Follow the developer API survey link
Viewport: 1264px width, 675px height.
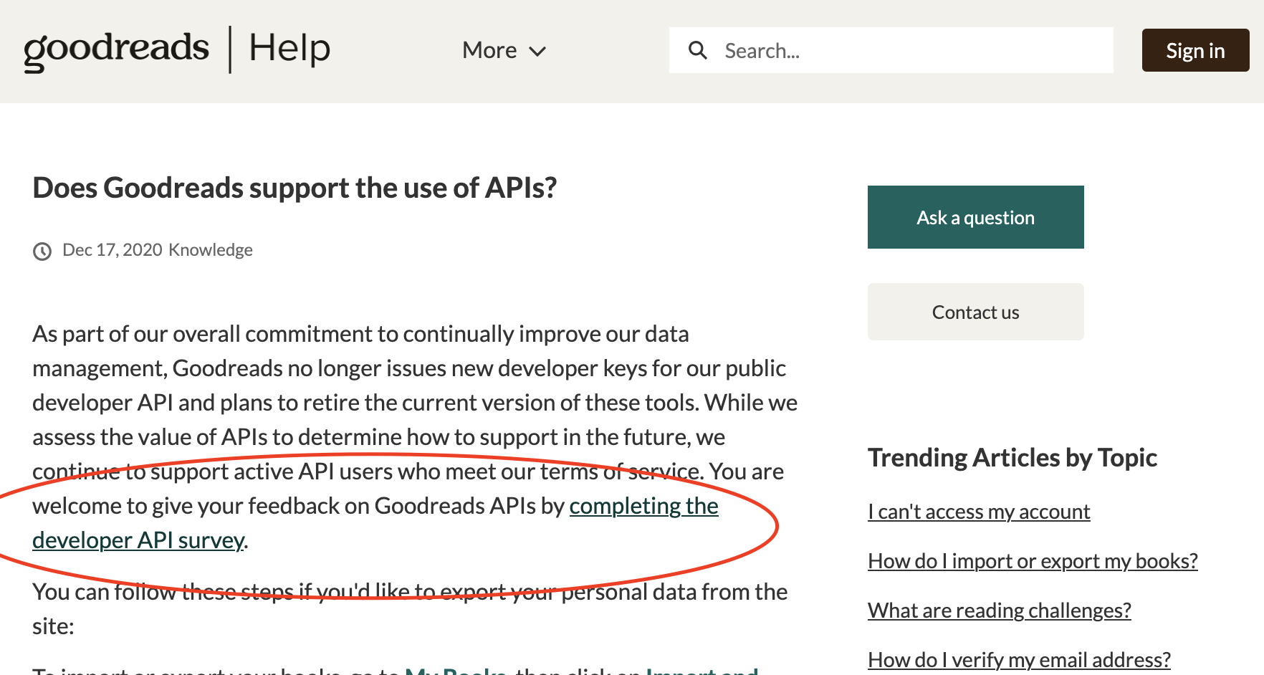[x=138, y=540]
